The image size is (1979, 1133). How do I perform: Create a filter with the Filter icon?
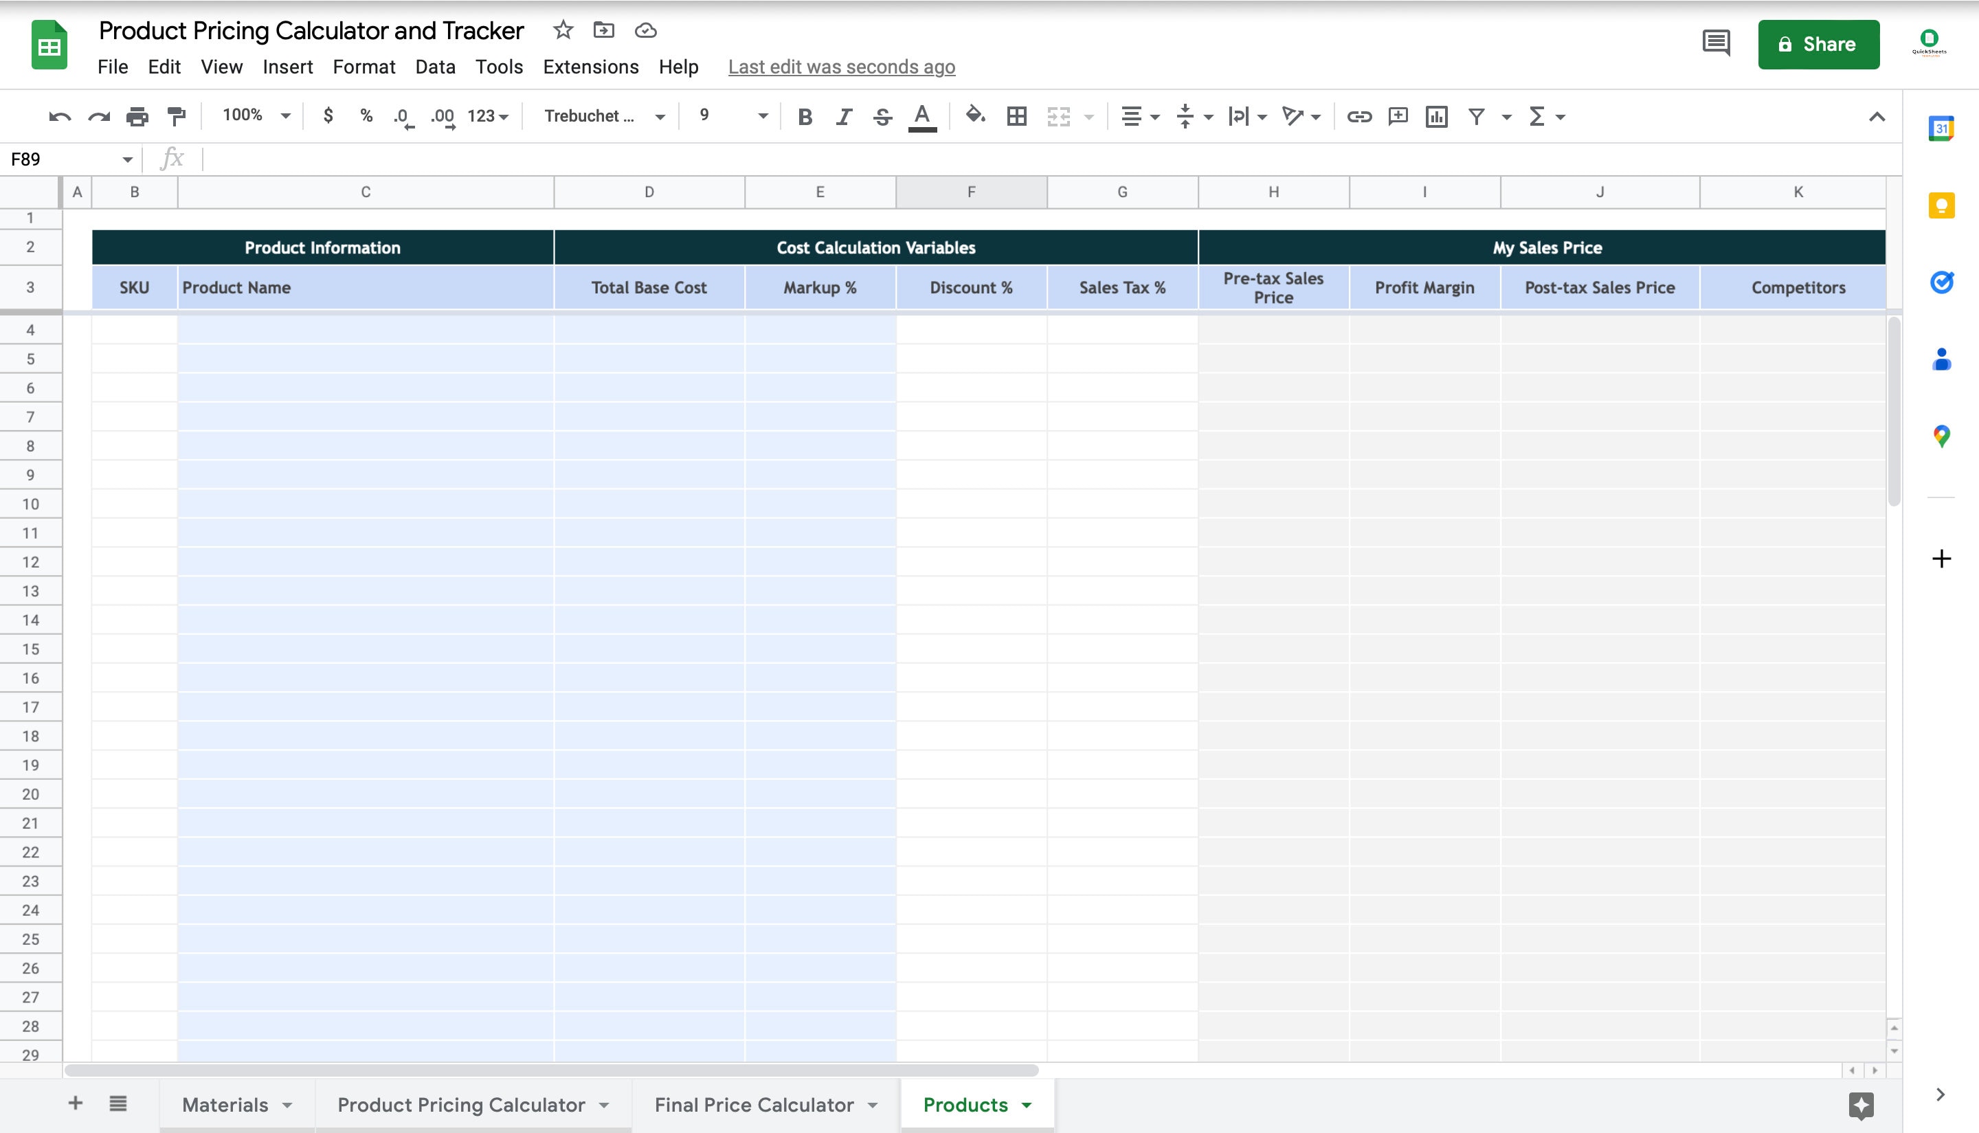coord(1476,116)
